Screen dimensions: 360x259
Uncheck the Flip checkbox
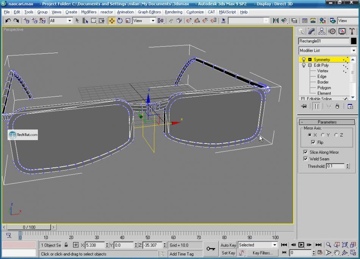pyautogui.click(x=313, y=142)
